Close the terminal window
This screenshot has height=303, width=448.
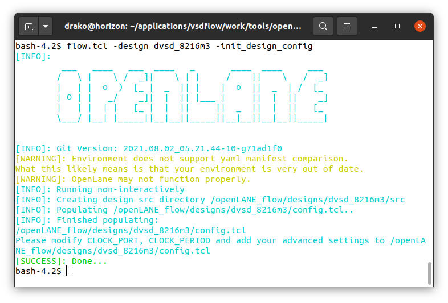tap(420, 26)
